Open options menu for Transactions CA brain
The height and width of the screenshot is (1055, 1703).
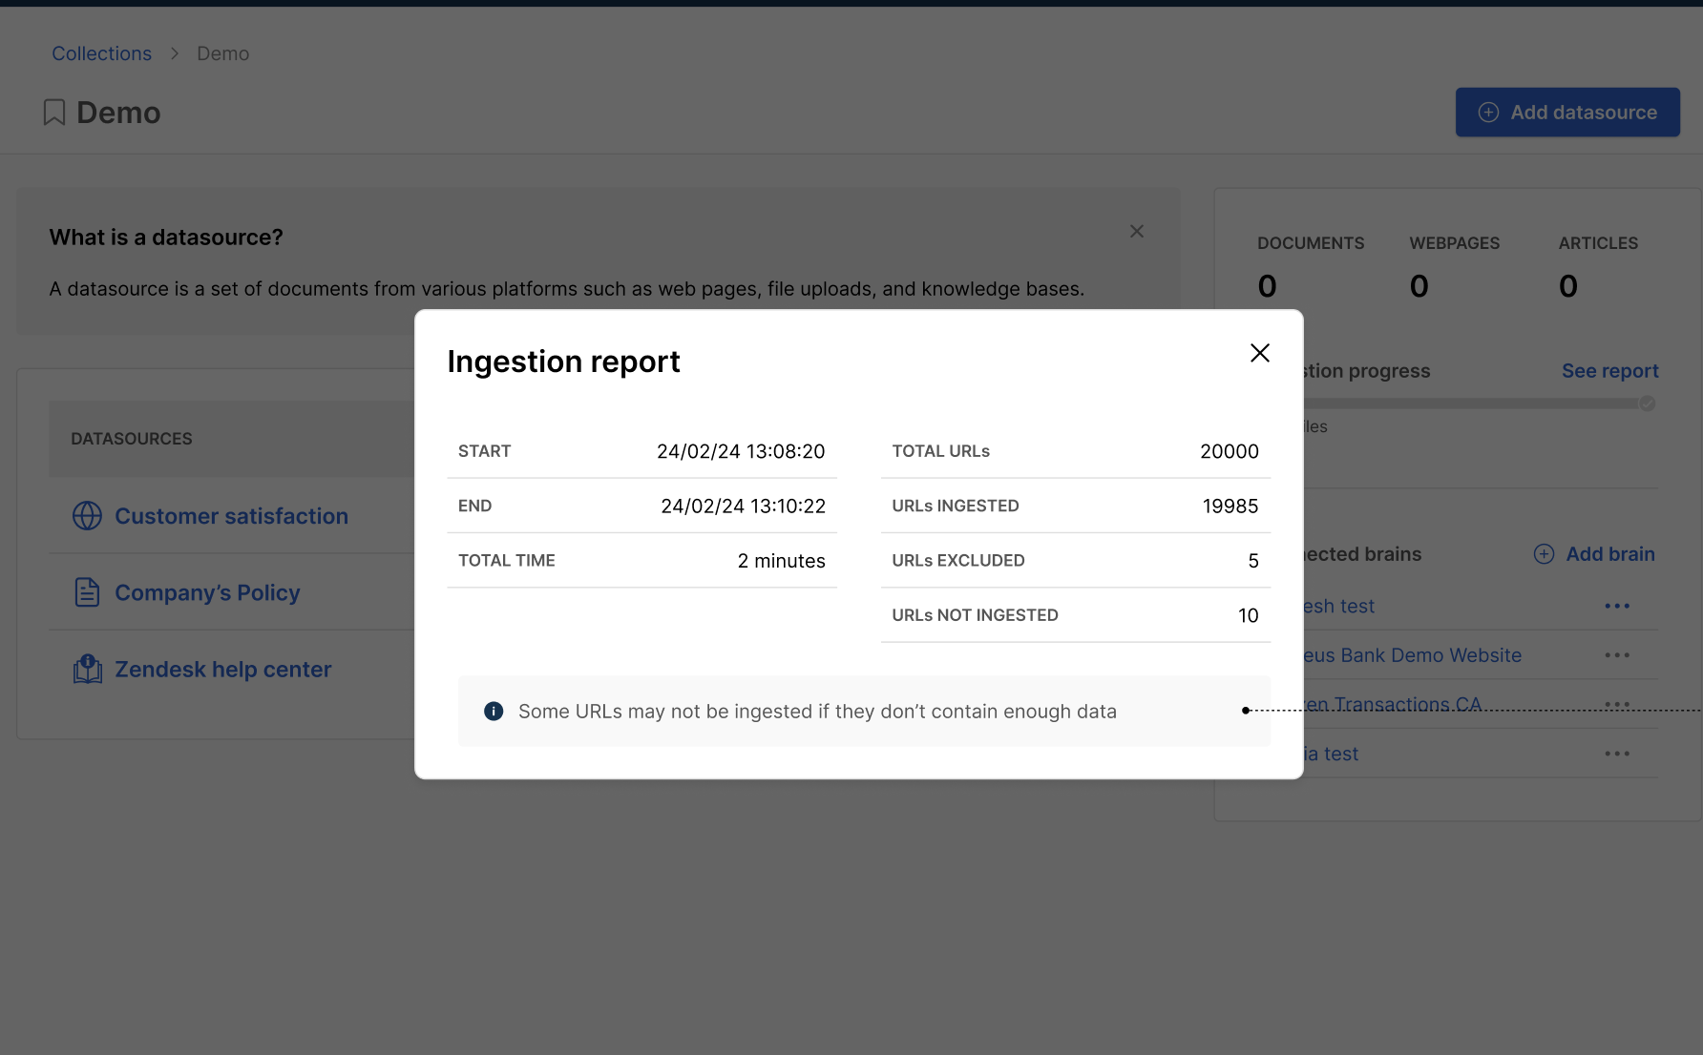coord(1617,705)
